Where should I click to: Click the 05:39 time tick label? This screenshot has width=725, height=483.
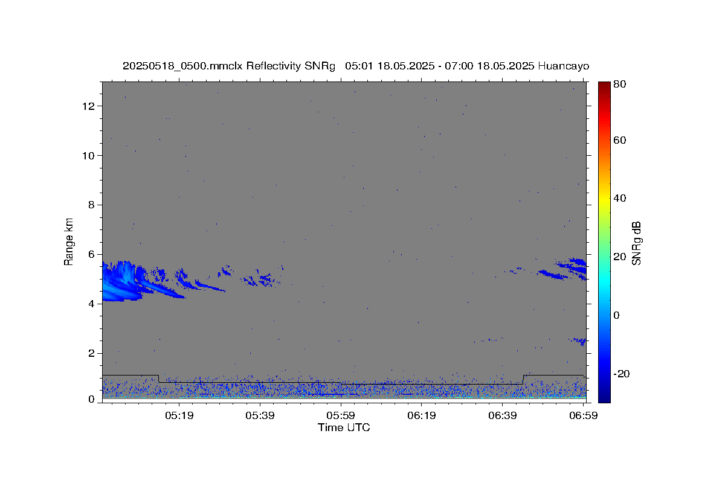(260, 415)
